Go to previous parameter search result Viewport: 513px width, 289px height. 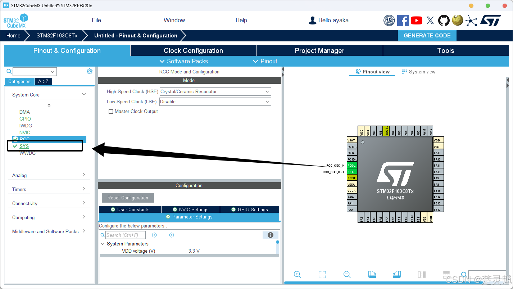pos(154,235)
